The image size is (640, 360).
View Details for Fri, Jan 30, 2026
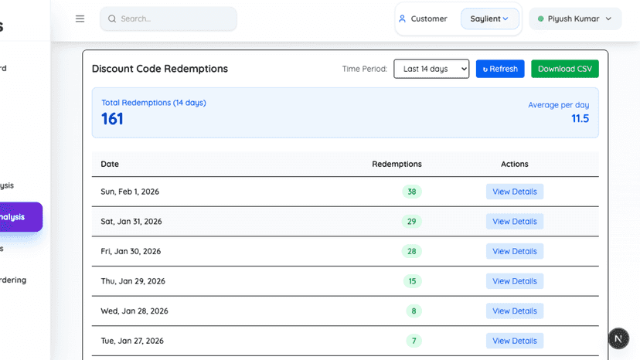point(515,251)
